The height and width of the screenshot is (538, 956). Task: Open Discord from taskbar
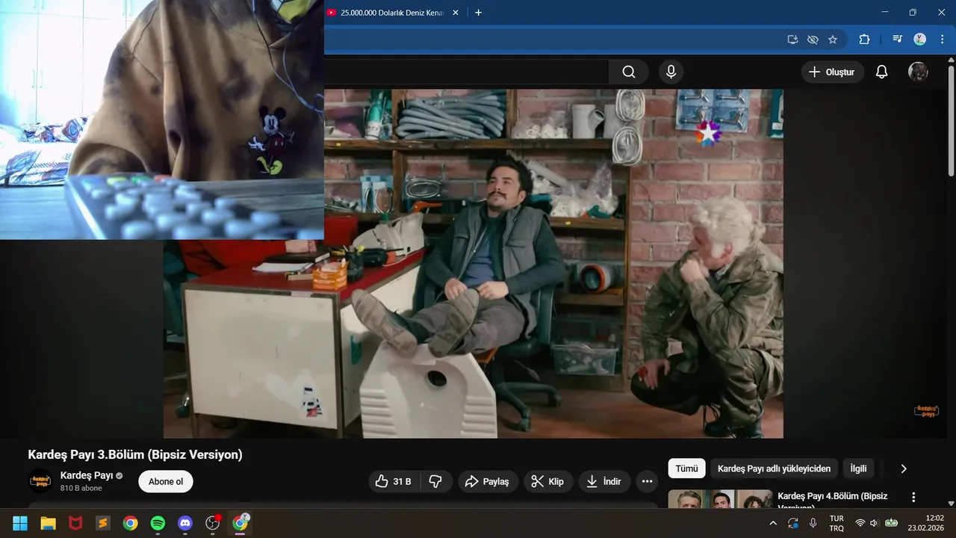coord(185,523)
